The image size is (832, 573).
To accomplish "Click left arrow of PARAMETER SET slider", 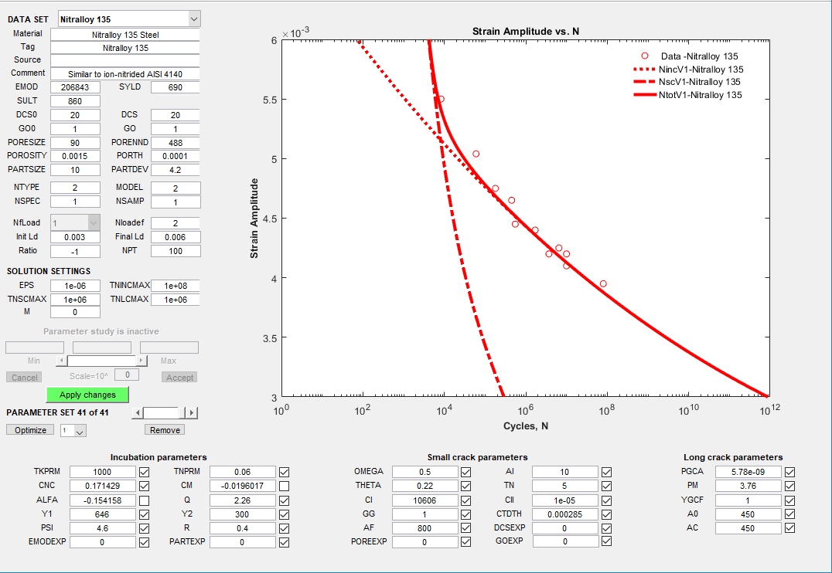I will pyautogui.click(x=137, y=413).
